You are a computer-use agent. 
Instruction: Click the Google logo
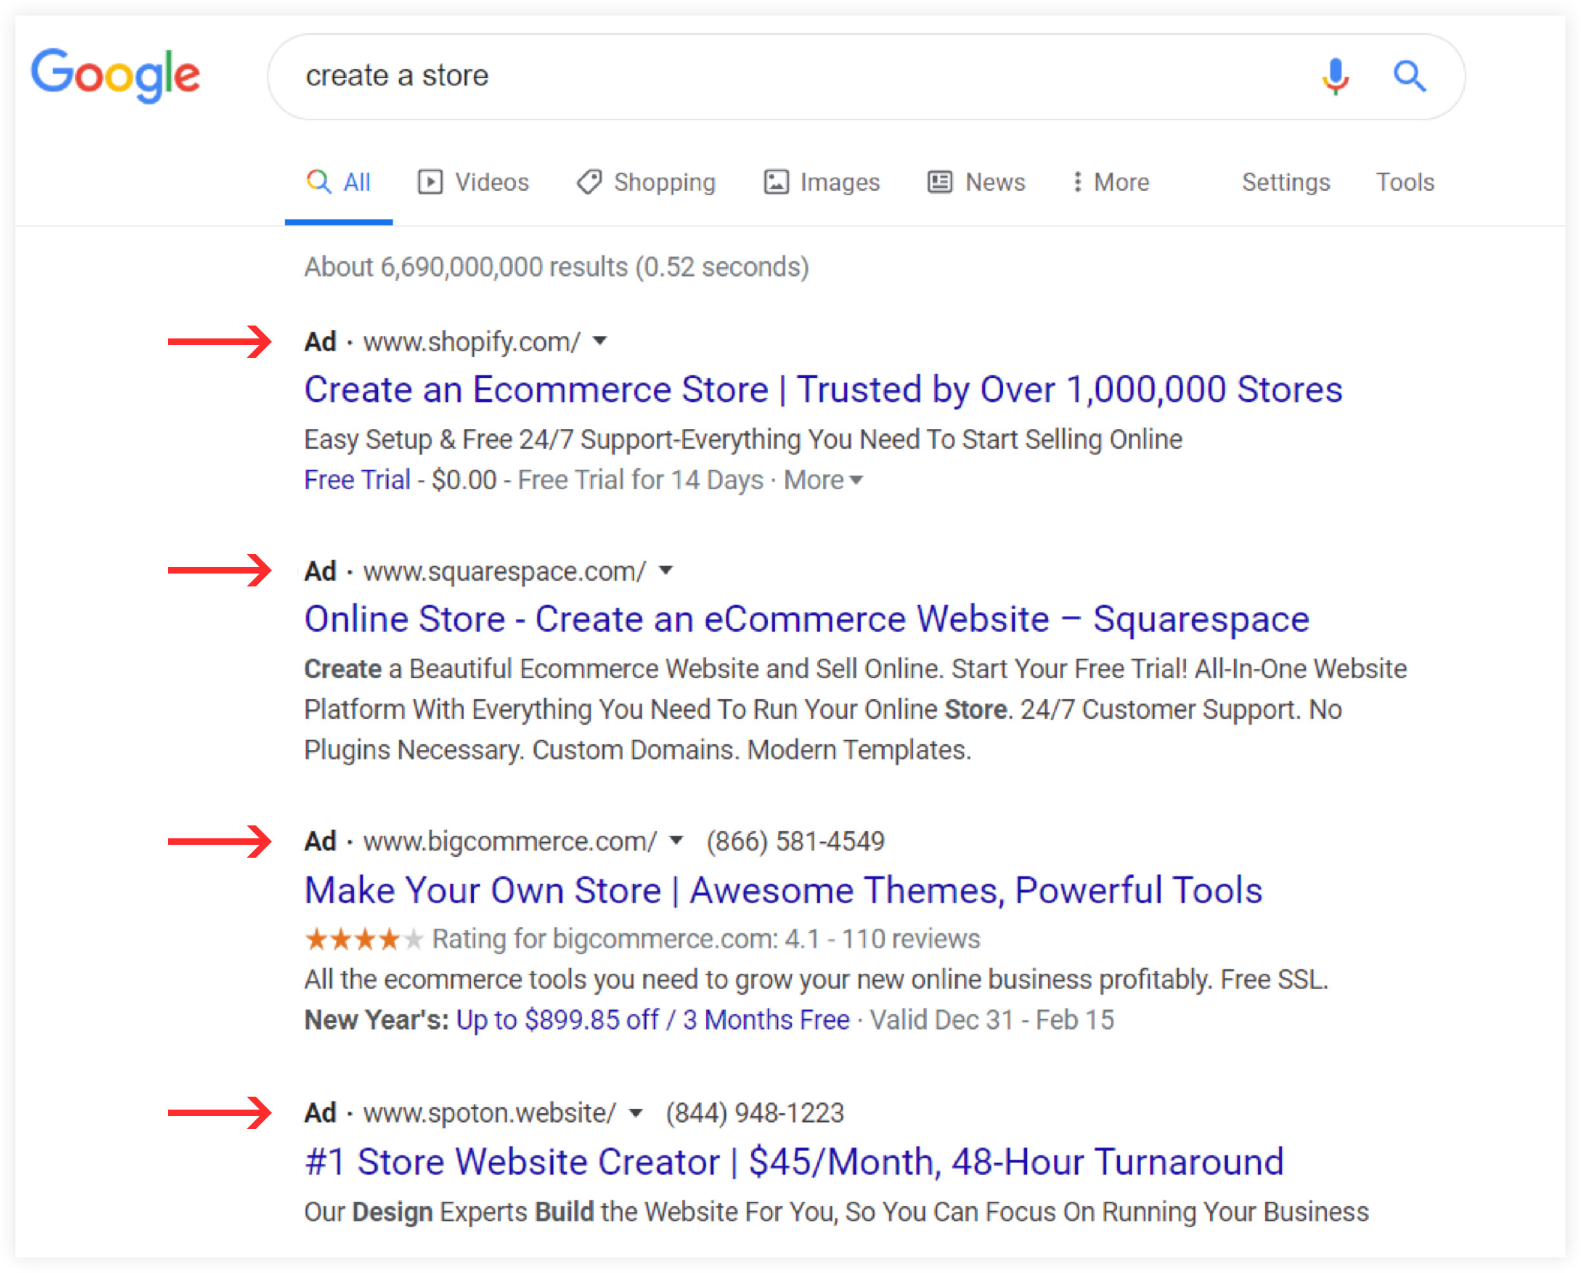[x=115, y=76]
